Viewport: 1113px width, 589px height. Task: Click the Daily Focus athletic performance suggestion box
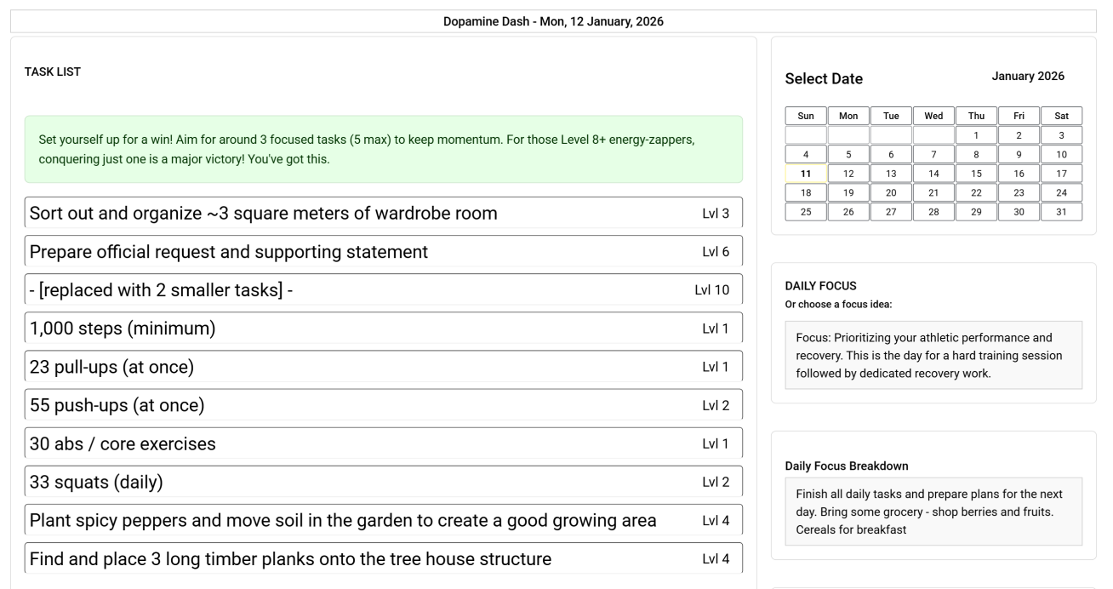933,355
